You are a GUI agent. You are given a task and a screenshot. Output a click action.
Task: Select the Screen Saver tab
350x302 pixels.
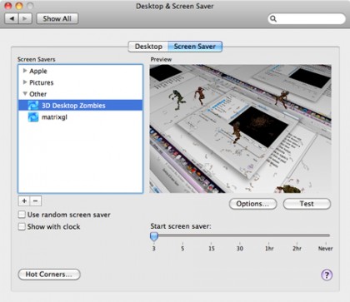(x=195, y=47)
